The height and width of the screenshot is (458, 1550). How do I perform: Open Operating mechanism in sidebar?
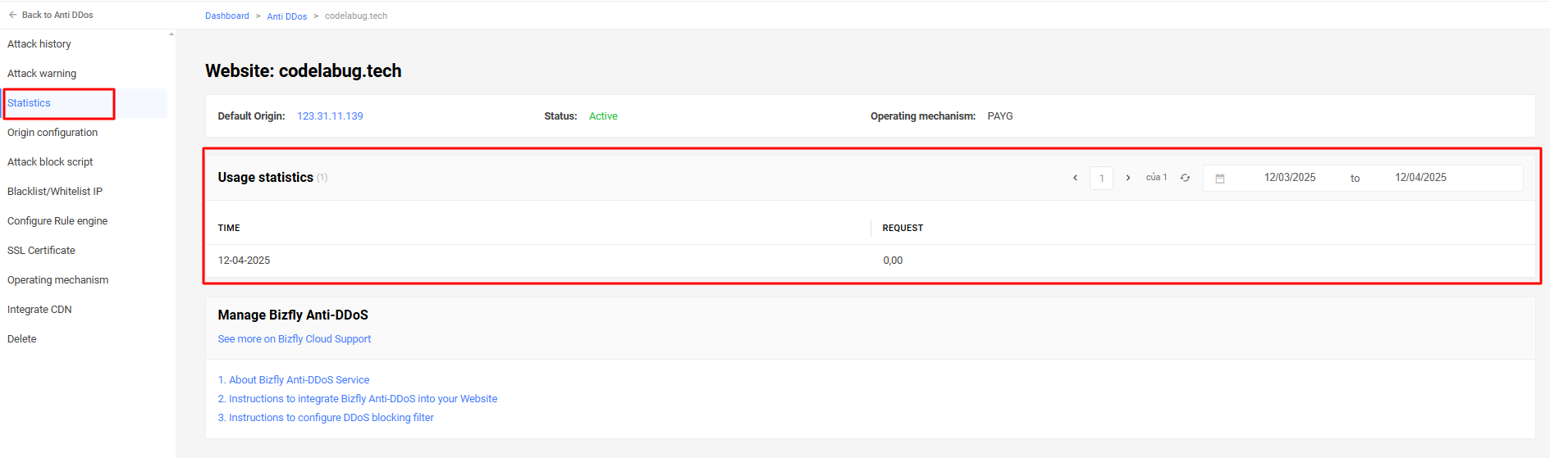point(58,280)
